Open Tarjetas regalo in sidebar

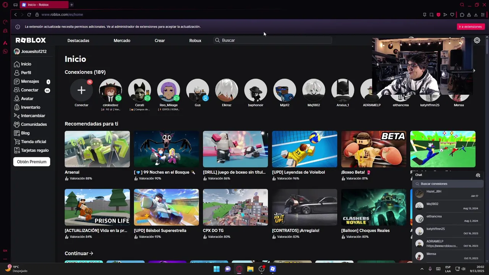[x=35, y=150]
